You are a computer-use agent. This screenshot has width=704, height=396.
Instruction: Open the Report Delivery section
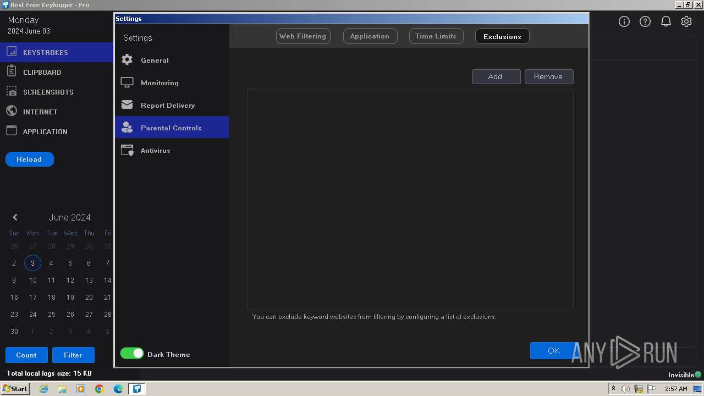point(172,105)
